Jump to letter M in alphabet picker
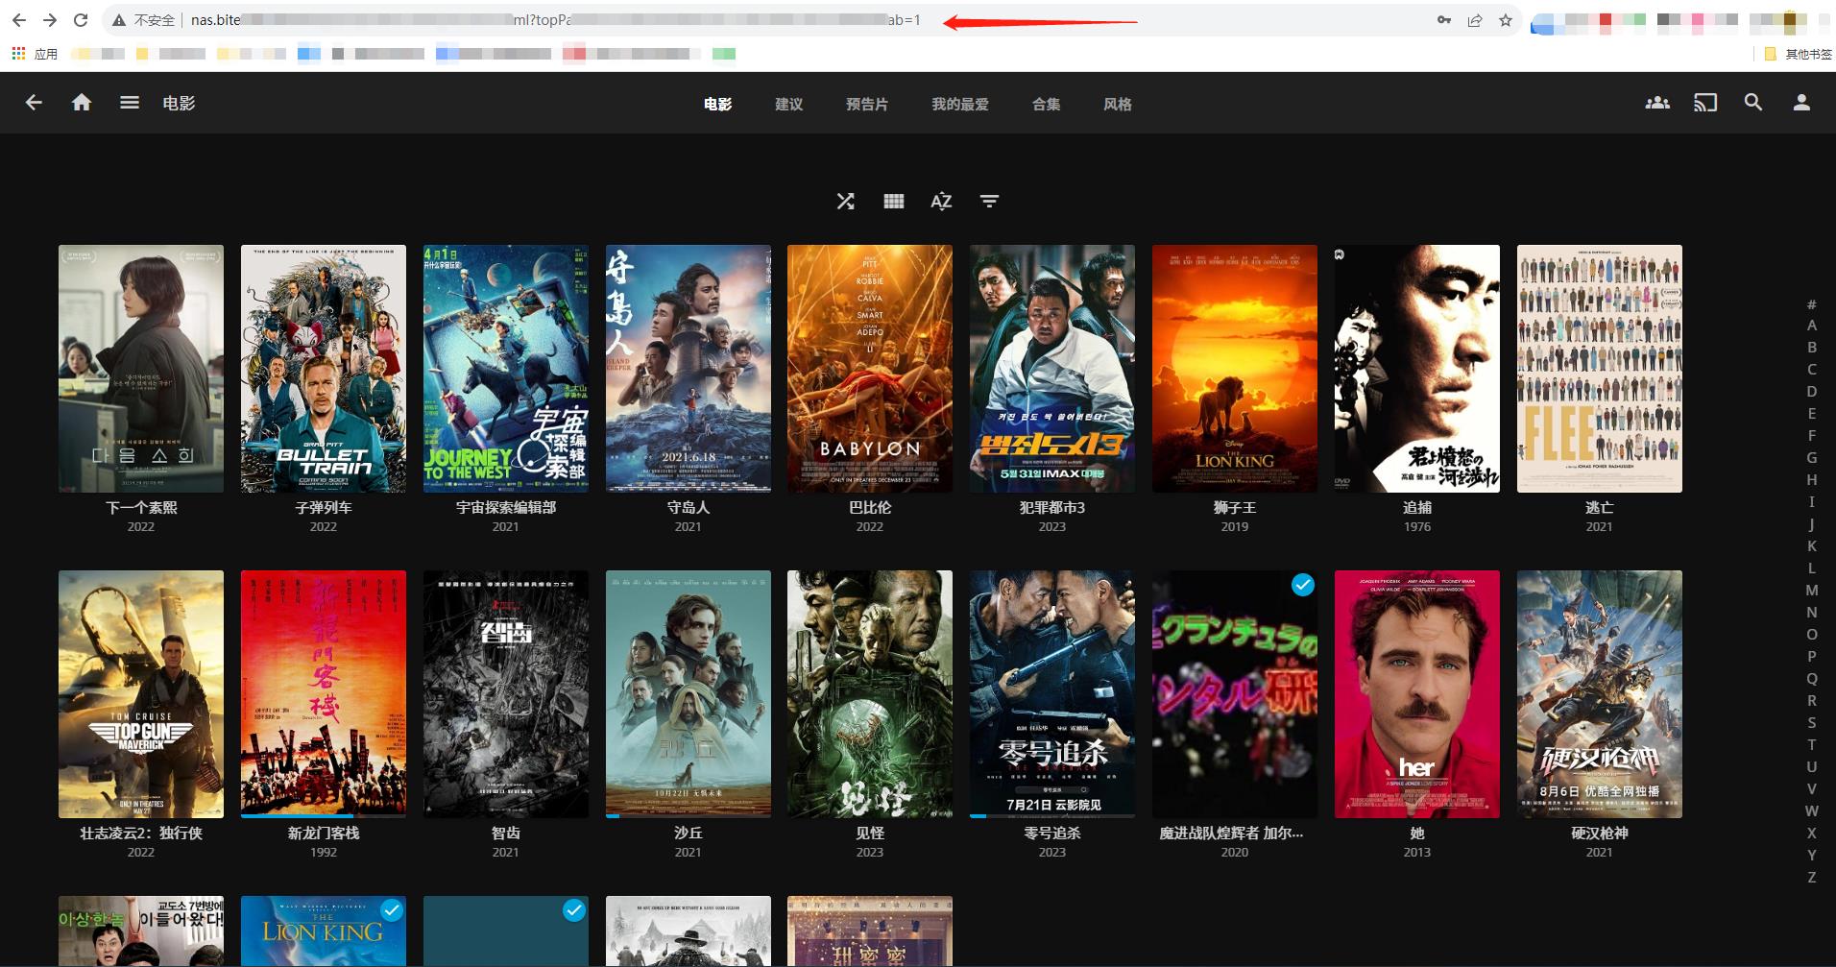This screenshot has height=967, width=1836. point(1812,591)
